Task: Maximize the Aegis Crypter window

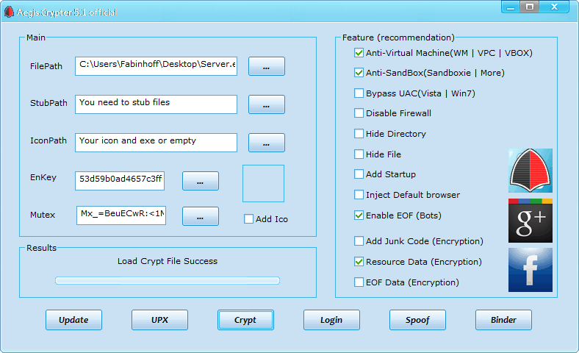Action: (x=530, y=7)
